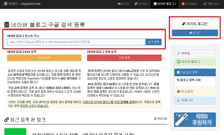Open the 로그인 link in top navbar

pos(123,4)
